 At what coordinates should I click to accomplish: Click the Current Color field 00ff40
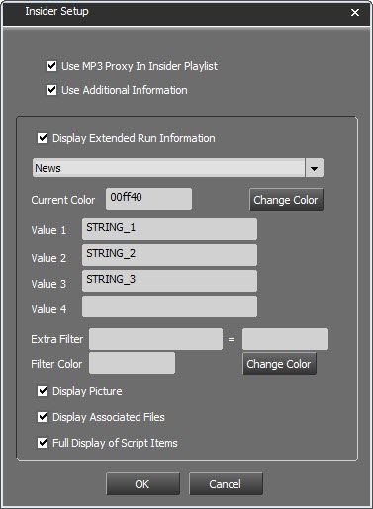pos(148,199)
